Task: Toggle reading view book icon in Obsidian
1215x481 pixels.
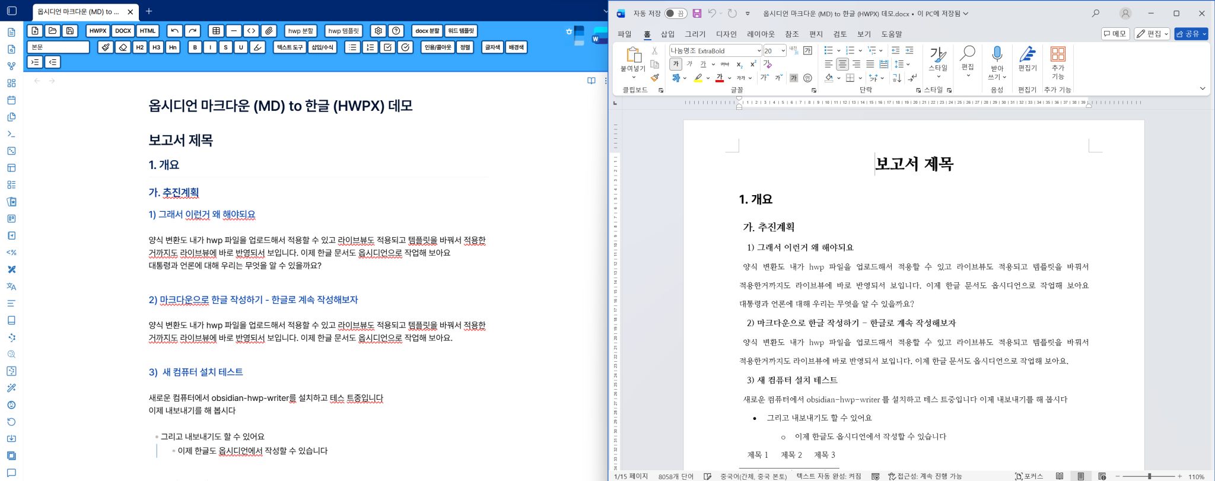Action: click(x=591, y=81)
